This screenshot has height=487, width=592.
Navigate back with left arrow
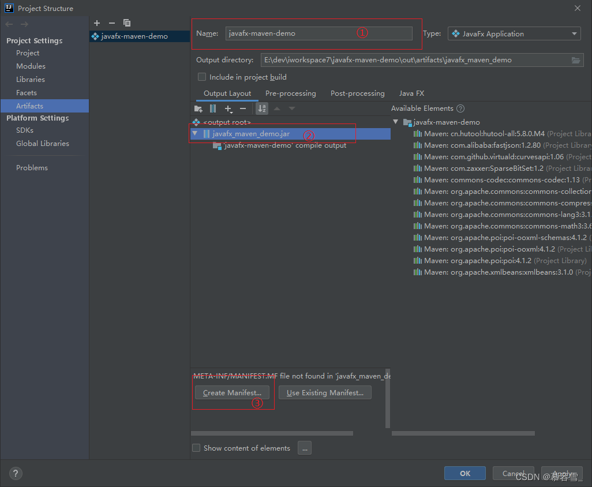[9, 24]
